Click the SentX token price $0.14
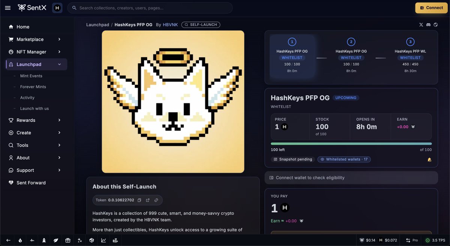 367,240
